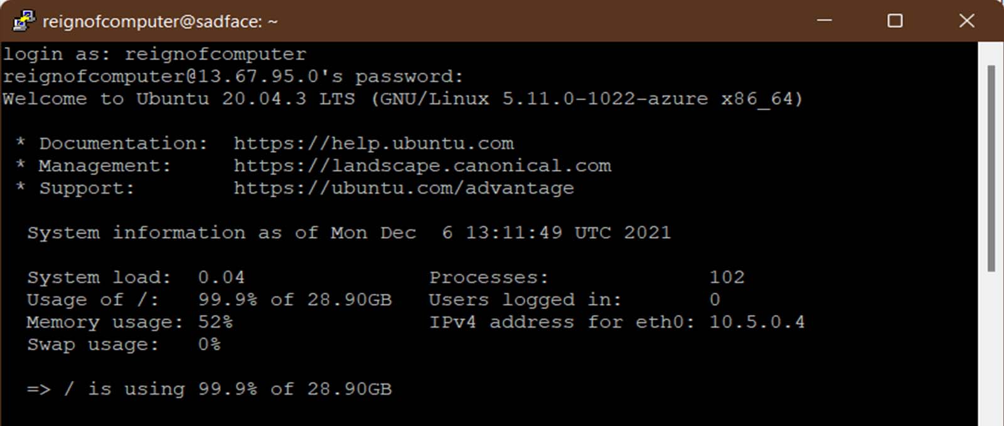Click the Ubuntu welcome message line
1004x426 pixels.
click(x=402, y=98)
